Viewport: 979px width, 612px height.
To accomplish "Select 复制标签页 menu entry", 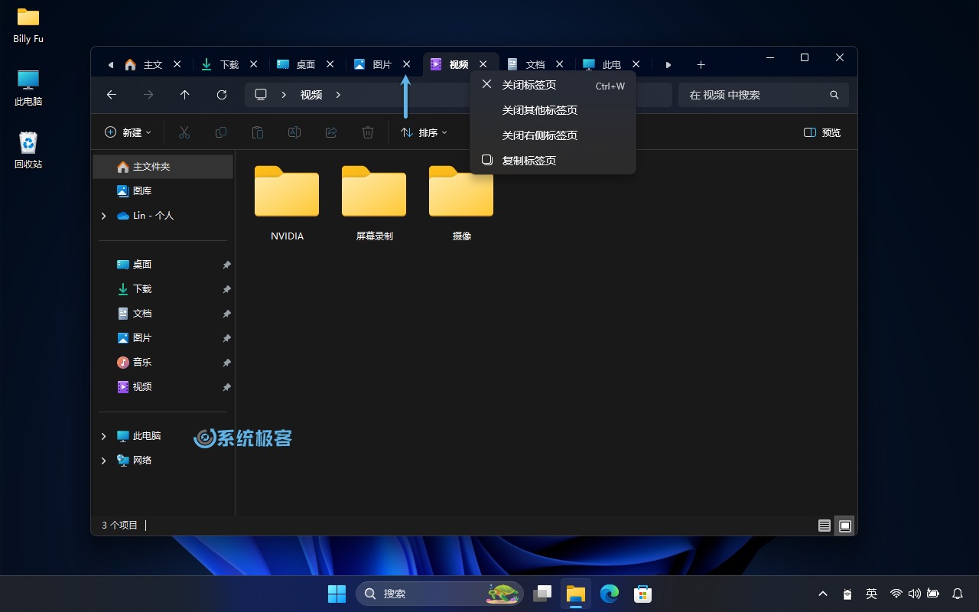I will pyautogui.click(x=553, y=161).
